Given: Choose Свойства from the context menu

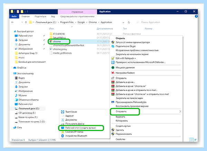Looking at the screenshot, I should [120, 139].
